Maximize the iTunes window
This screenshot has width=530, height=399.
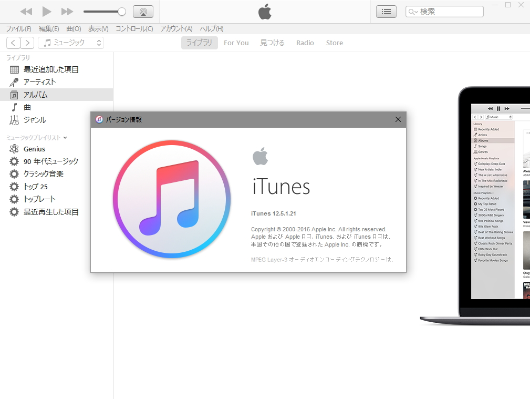(508, 5)
